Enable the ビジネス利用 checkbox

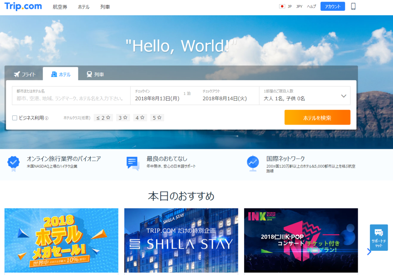15,118
